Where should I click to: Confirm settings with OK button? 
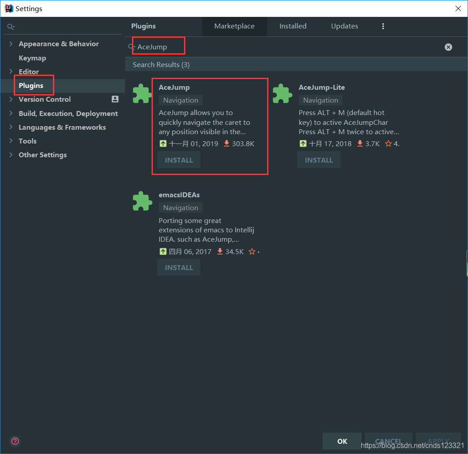point(342,441)
